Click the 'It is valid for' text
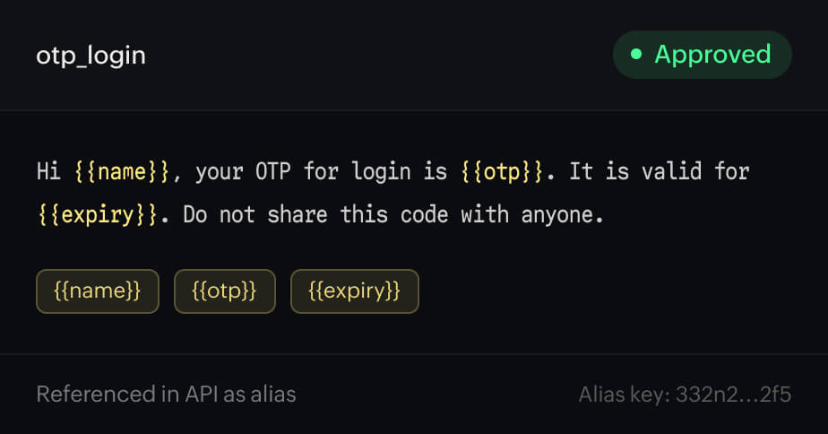The height and width of the screenshot is (434, 828). click(x=660, y=172)
